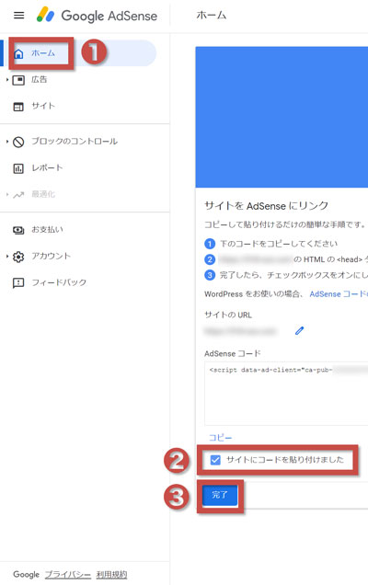Expand the アカウント submenu arrow
The image size is (368, 585).
pos(7,257)
